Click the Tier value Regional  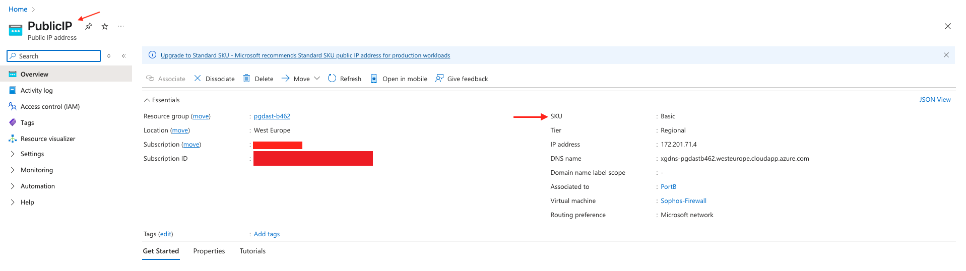click(x=673, y=130)
